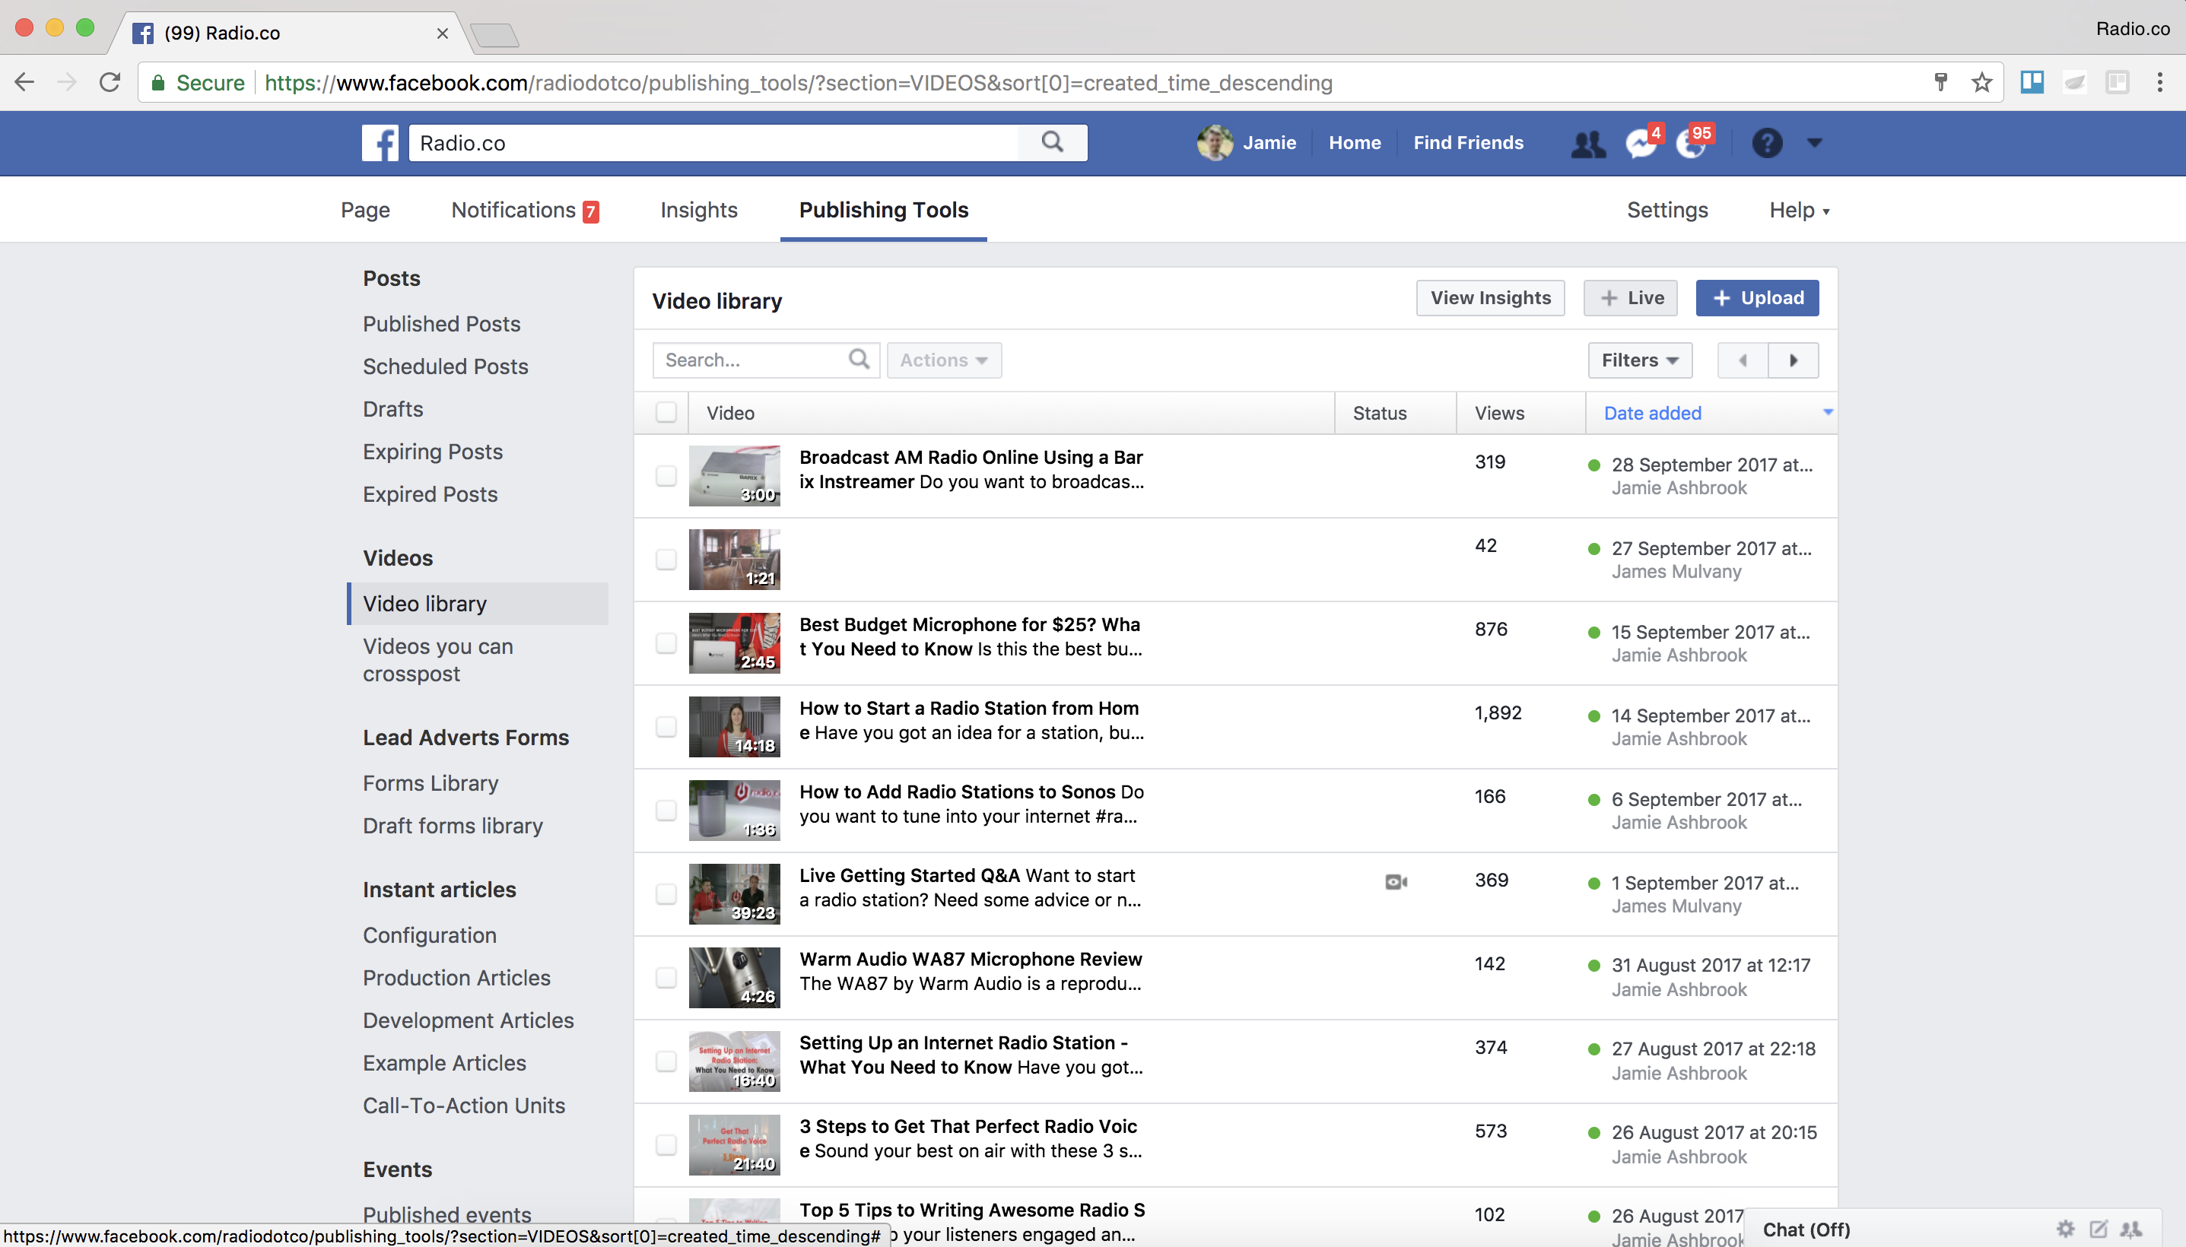Open Forms Library in sidebar
Screen dimensions: 2186x1247
[430, 783]
